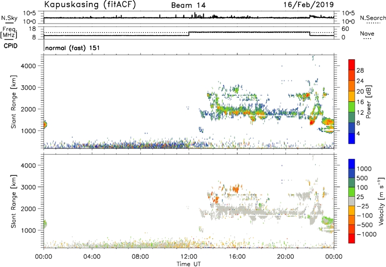386x267 pixels.
Task: Select the "Velocity [m s-1]" colorbar title
Action: tap(381, 201)
